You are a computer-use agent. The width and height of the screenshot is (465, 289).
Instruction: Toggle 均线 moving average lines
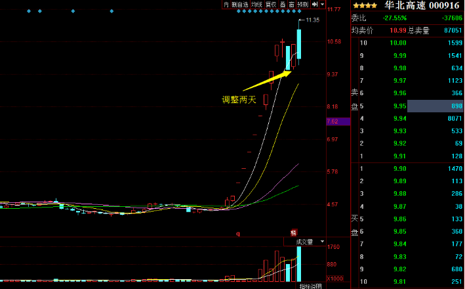point(257,5)
